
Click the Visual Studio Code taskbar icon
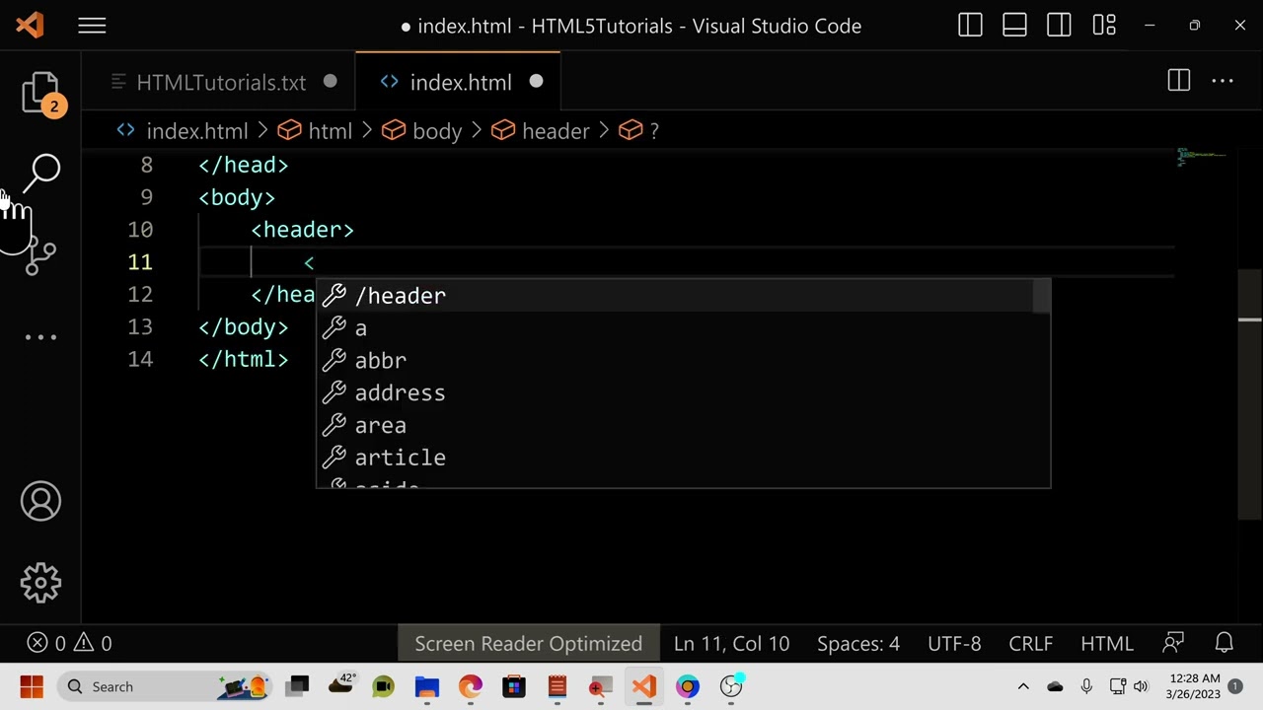pos(644,686)
